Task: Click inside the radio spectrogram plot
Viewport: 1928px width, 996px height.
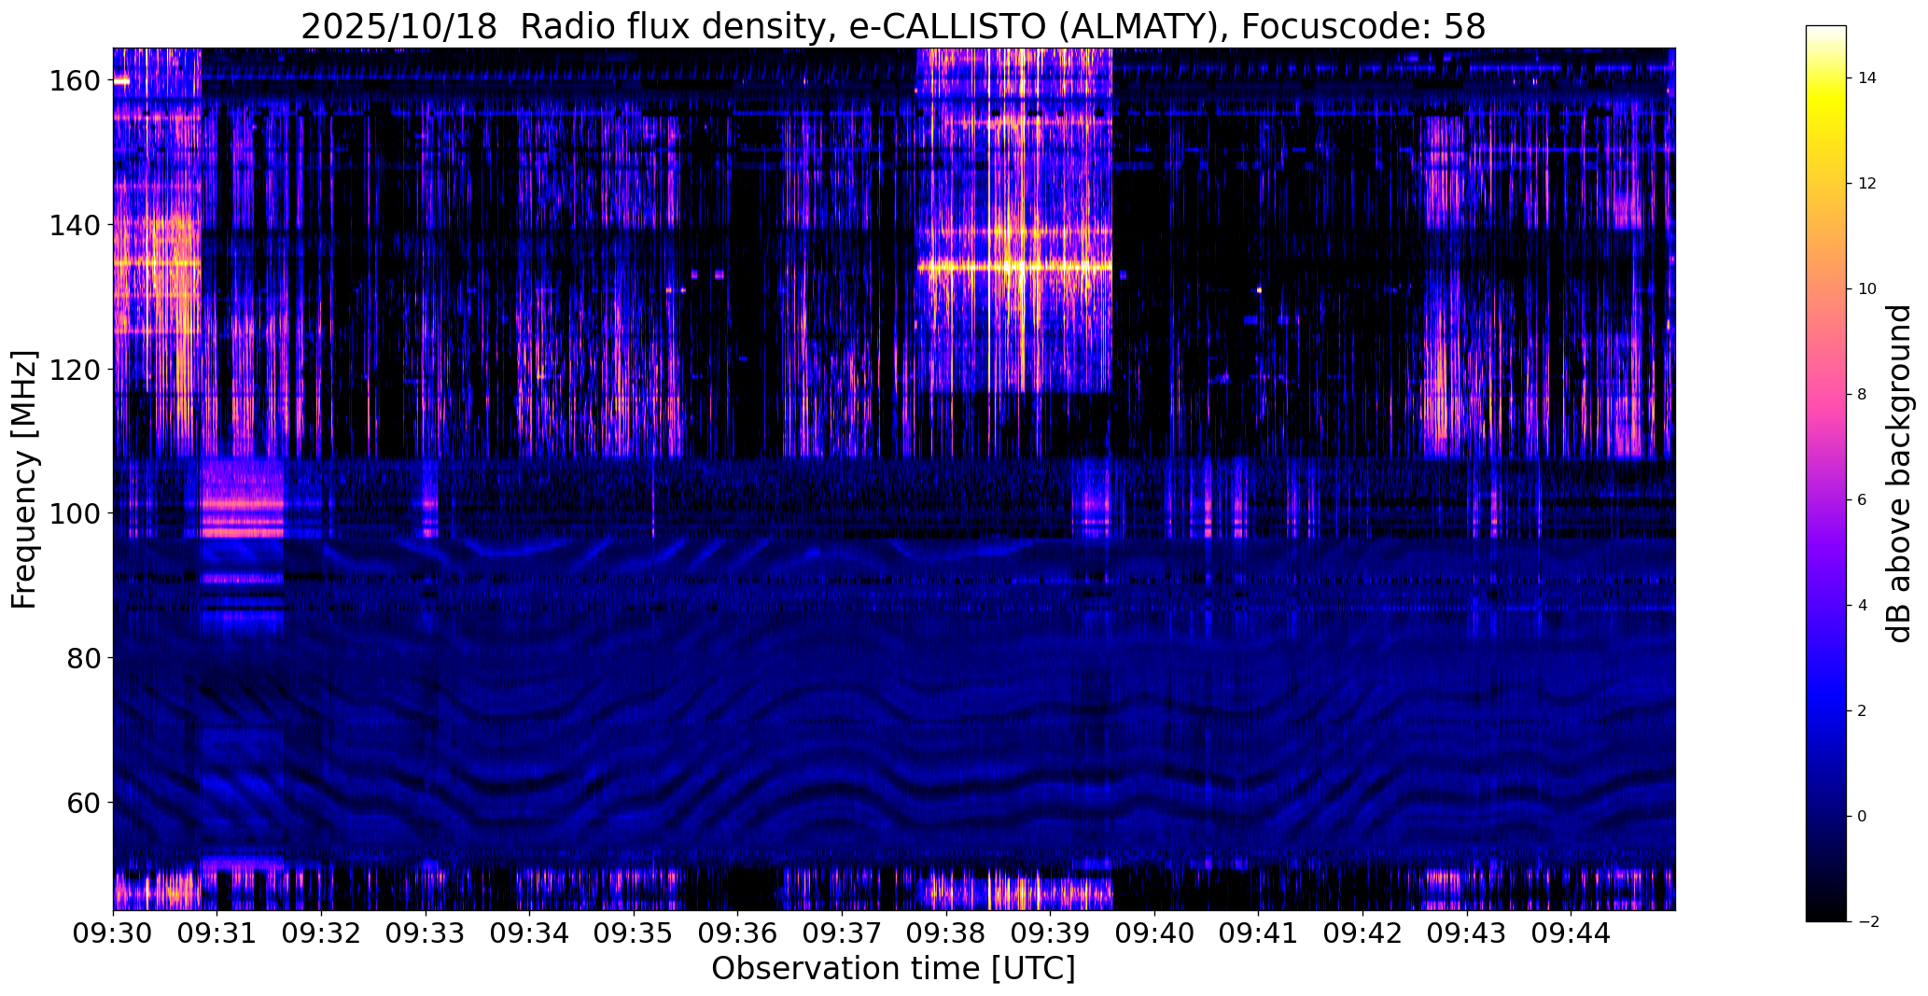Action: point(894,479)
